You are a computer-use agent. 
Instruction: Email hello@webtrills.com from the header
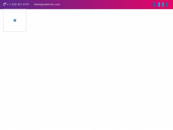47,4
